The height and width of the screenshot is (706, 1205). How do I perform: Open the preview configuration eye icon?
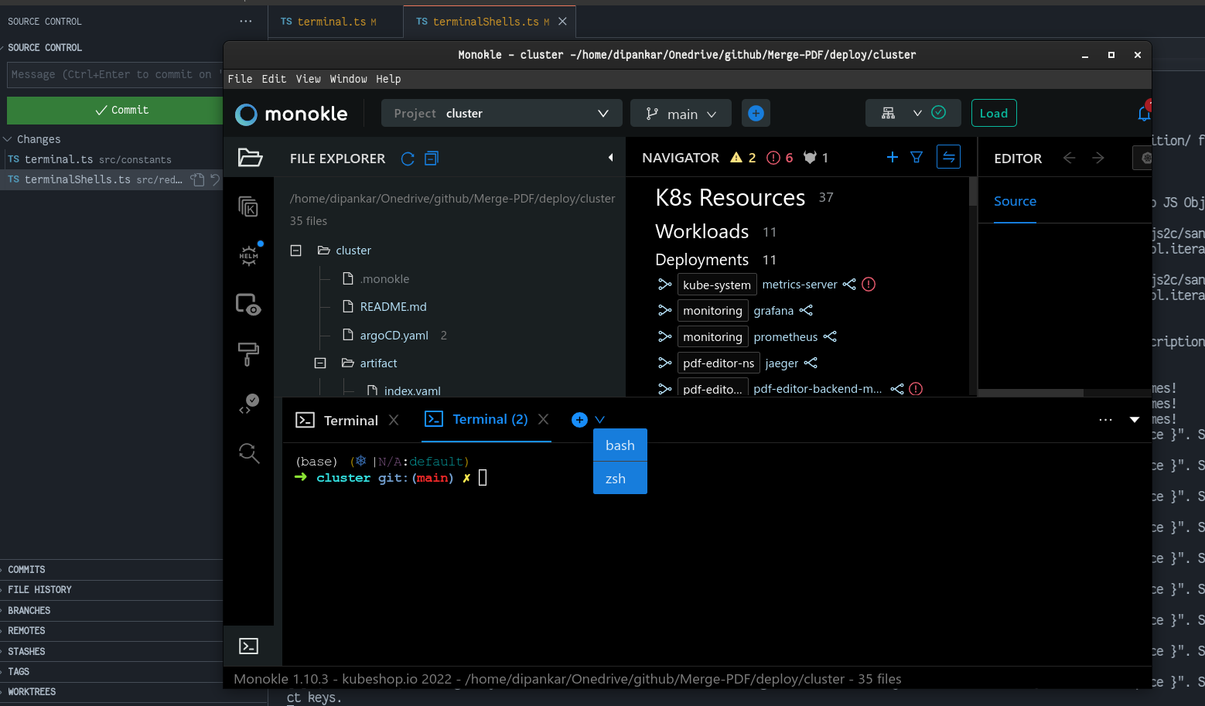pos(248,305)
